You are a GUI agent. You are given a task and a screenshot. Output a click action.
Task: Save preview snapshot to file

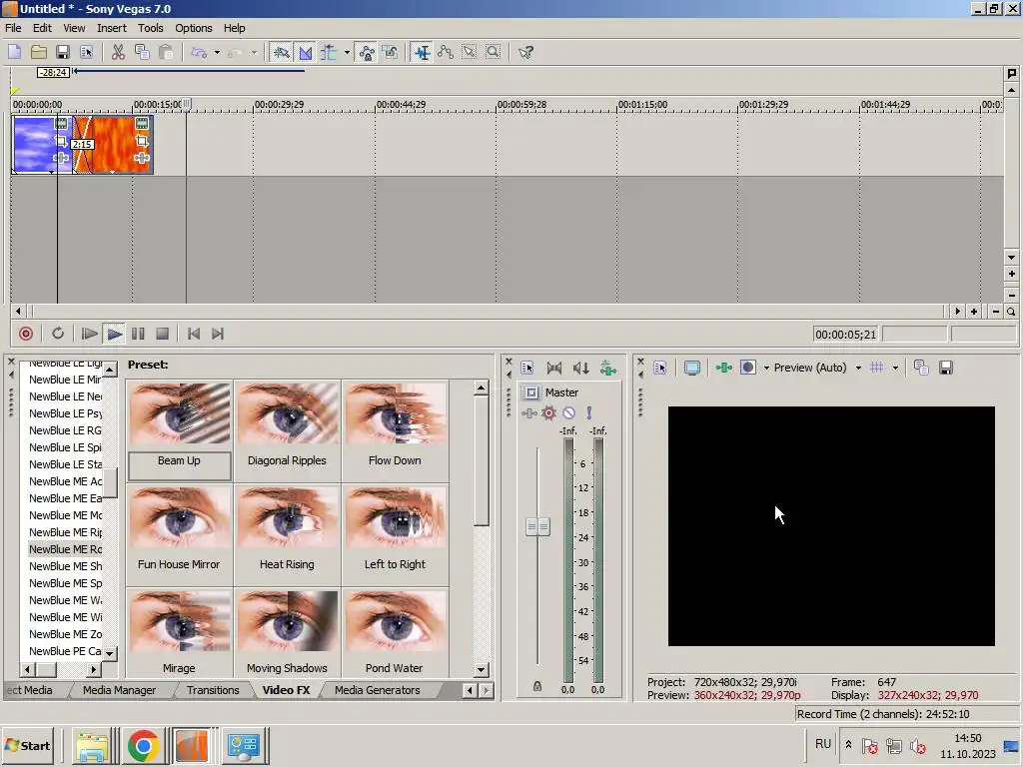click(945, 368)
